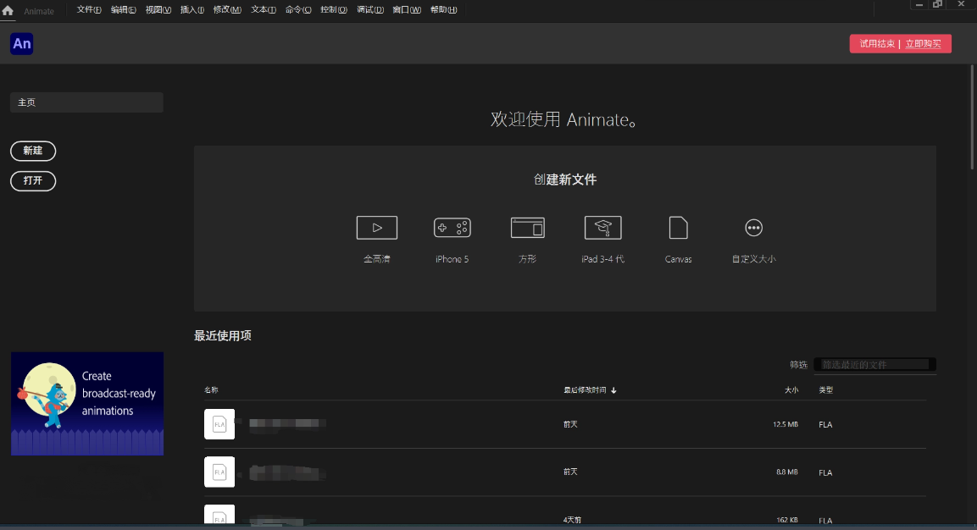Select the 主页 Home sidebar tab
Viewport: 977px width, 530px height.
tap(86, 102)
